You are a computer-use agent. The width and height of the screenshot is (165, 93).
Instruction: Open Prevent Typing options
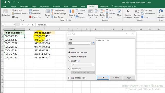click(59, 13)
